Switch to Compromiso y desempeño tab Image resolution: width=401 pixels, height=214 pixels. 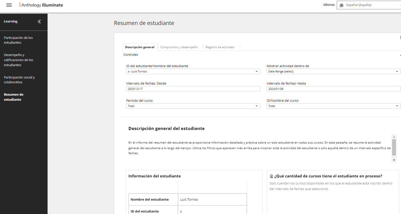tap(179, 47)
